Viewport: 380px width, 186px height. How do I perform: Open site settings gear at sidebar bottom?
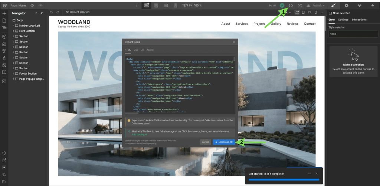tap(4, 153)
